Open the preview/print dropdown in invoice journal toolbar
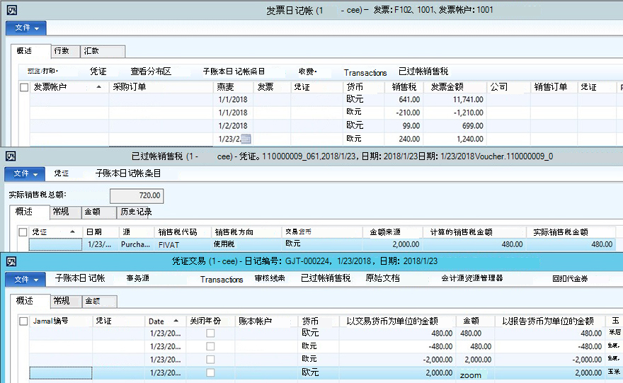 pyautogui.click(x=43, y=71)
